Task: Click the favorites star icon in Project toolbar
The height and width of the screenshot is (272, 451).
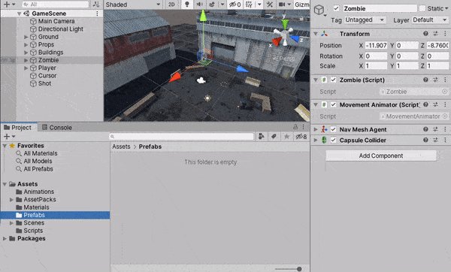Action: (x=287, y=136)
